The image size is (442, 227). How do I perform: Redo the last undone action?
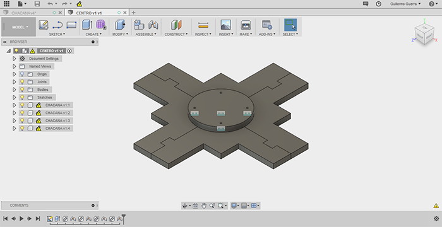click(64, 4)
